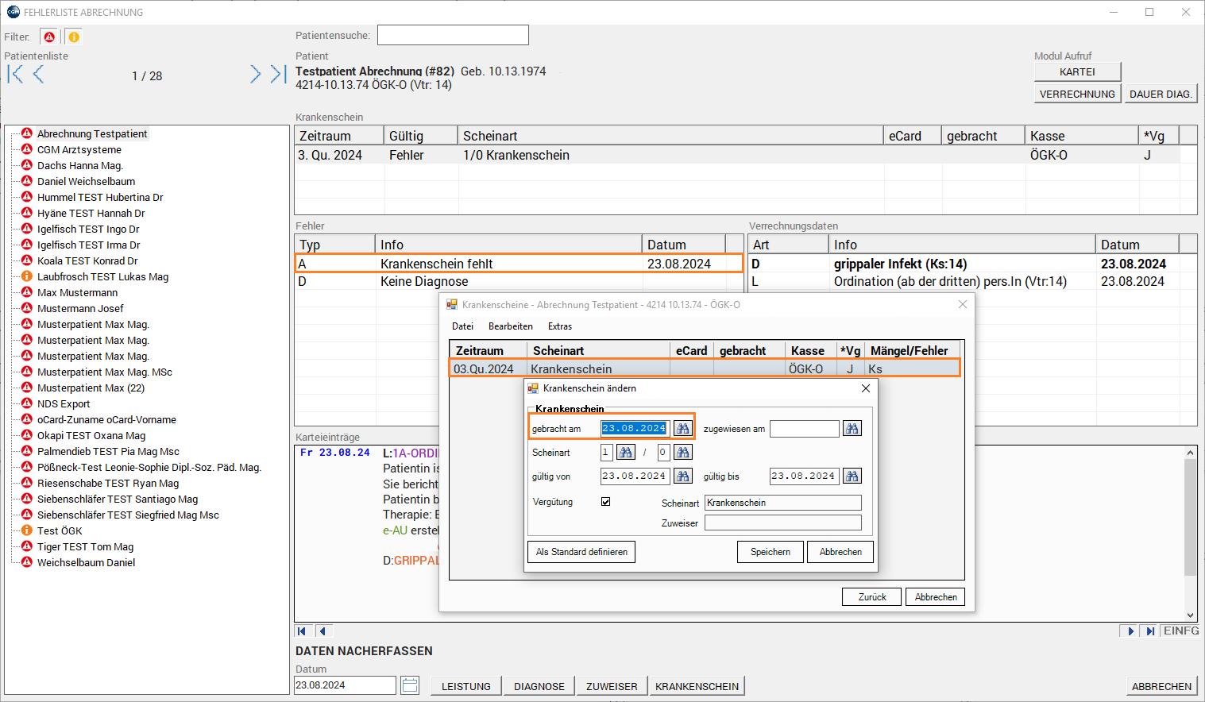
Task: Click the LEISTUNG button
Action: (x=466, y=686)
